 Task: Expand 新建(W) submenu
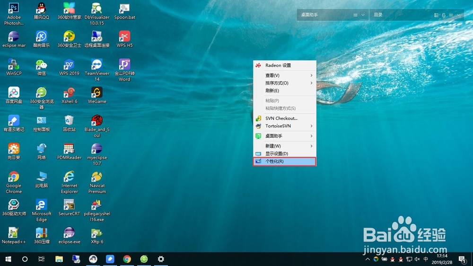click(x=284, y=146)
